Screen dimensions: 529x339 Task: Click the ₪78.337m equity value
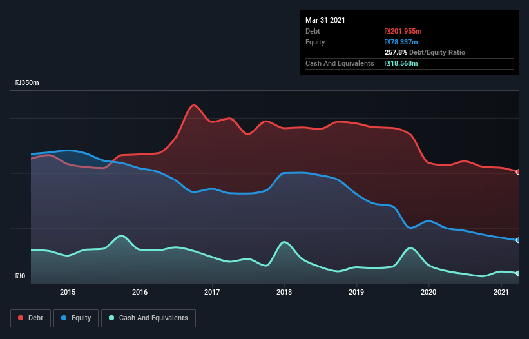(x=401, y=42)
